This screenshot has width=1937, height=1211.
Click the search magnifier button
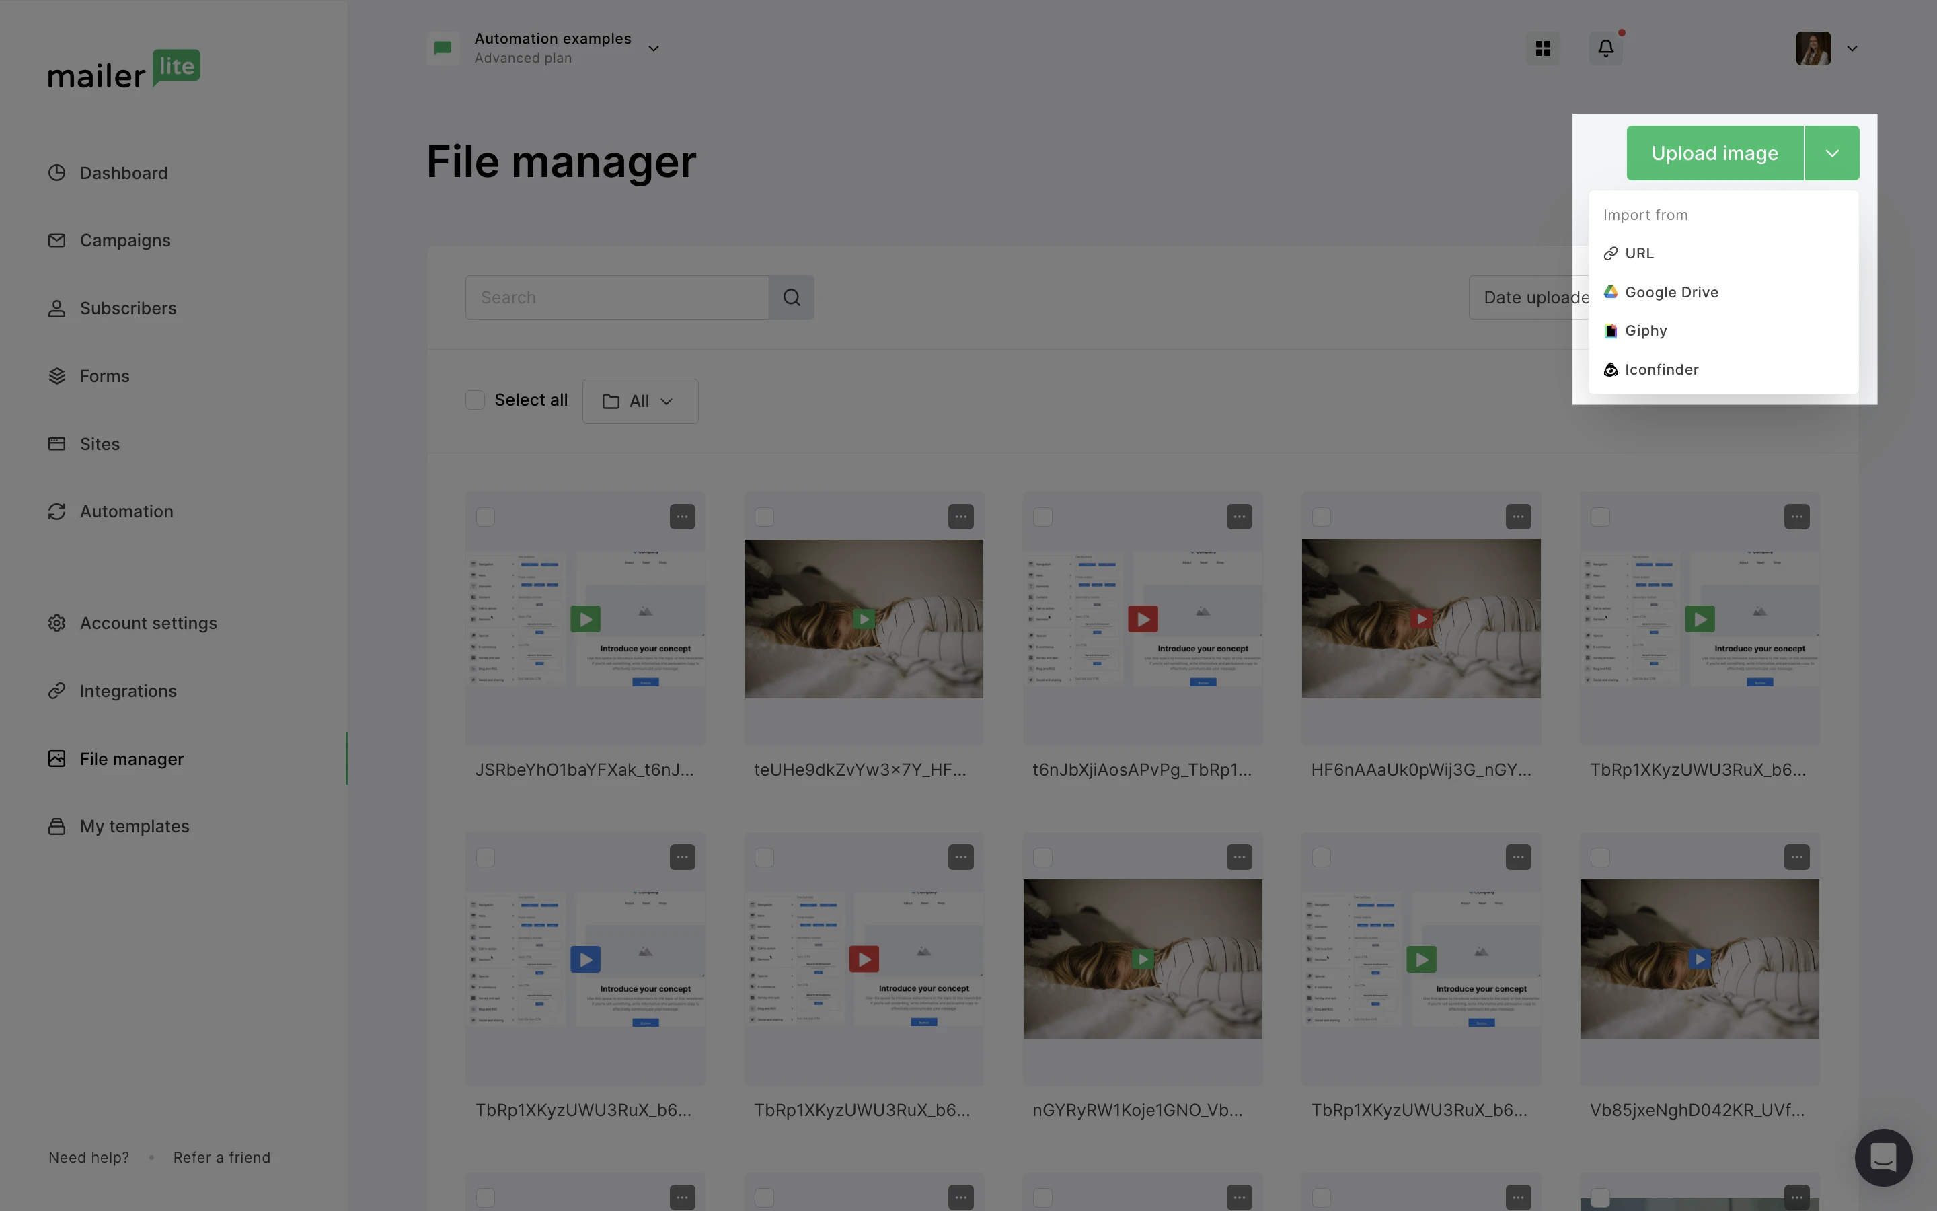(x=791, y=297)
